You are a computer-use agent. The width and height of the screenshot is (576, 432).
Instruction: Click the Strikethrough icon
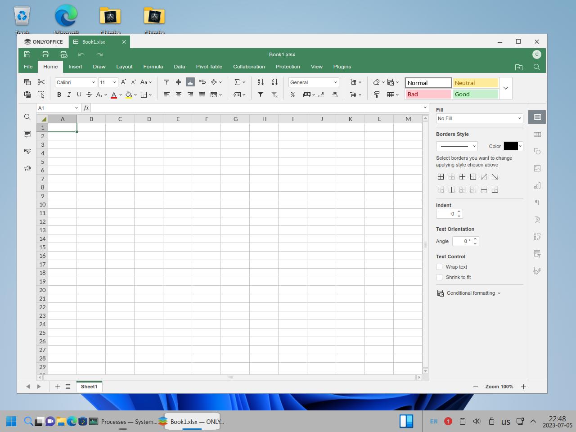tap(89, 95)
